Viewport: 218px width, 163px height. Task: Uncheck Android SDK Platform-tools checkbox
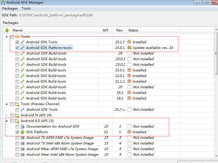pyautogui.click(x=17, y=48)
